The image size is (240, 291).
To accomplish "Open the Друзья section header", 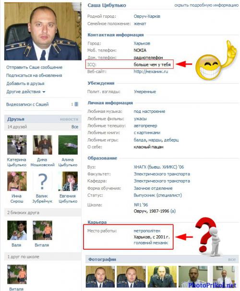I will (x=16, y=119).
